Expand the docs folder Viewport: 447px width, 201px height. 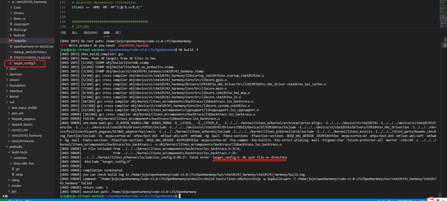pyautogui.click(x=7, y=69)
